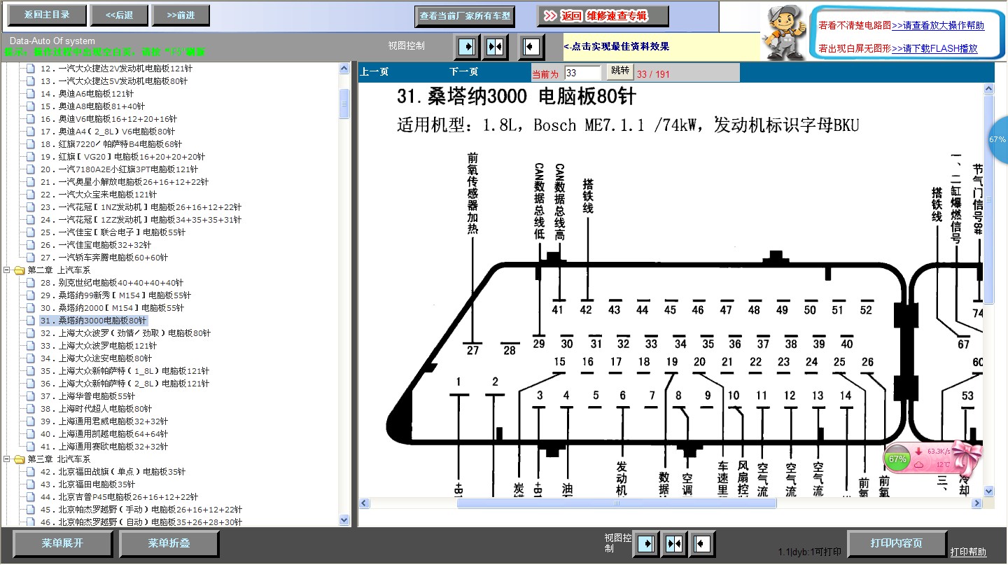This screenshot has width=1008, height=565.
Task: Click the folder icon of 第二章 上汽车系
Action: (x=19, y=270)
